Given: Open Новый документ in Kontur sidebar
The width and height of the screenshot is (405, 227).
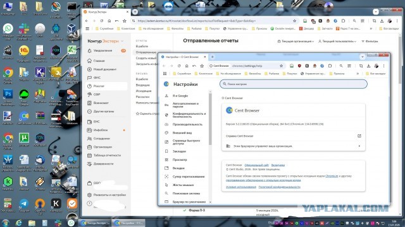Looking at the screenshot, I should pyautogui.click(x=105, y=69).
